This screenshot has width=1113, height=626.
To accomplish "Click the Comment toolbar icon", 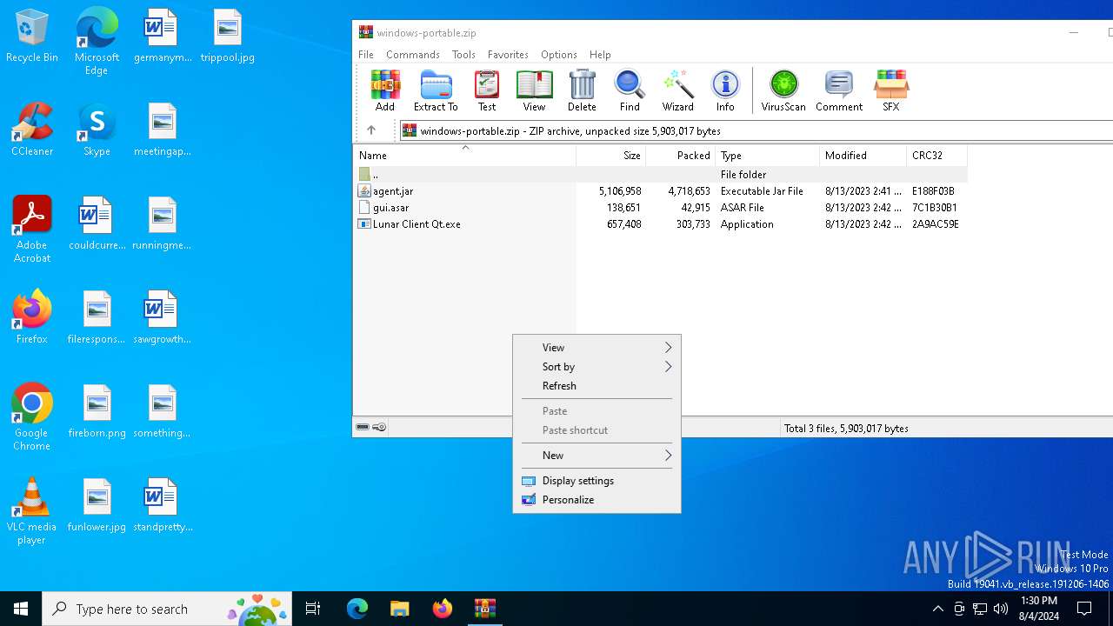I will (x=839, y=90).
